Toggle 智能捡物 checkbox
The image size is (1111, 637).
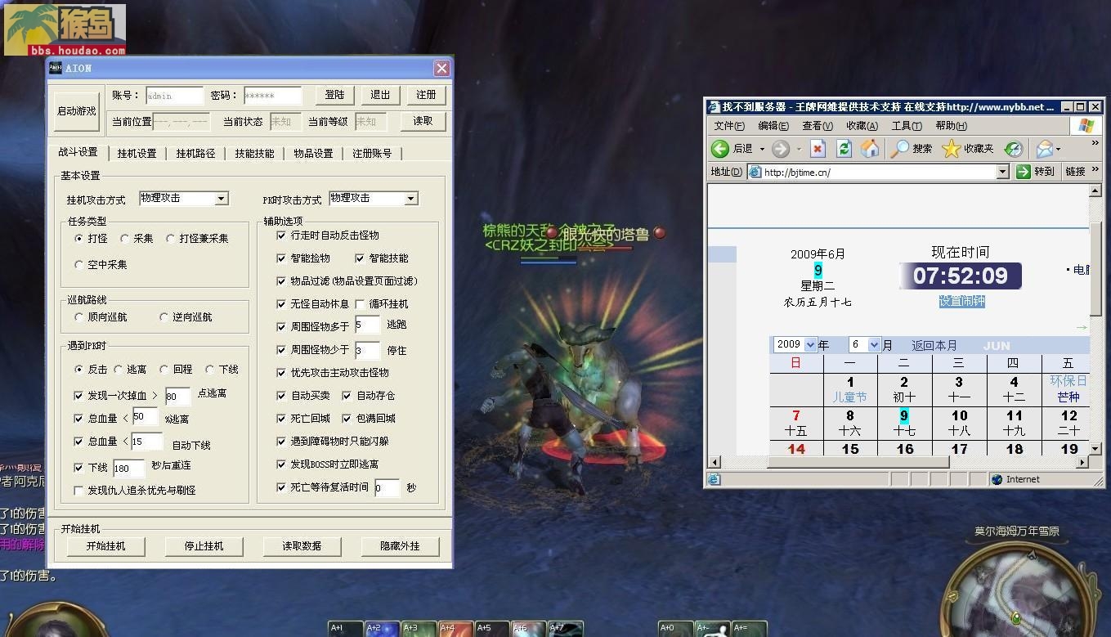pyautogui.click(x=282, y=258)
